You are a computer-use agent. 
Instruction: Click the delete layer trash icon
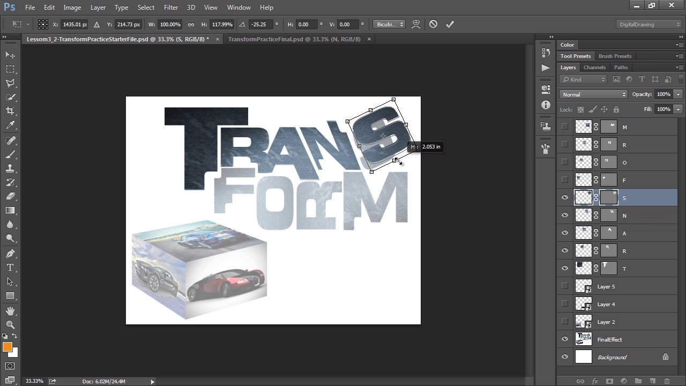(x=667, y=381)
